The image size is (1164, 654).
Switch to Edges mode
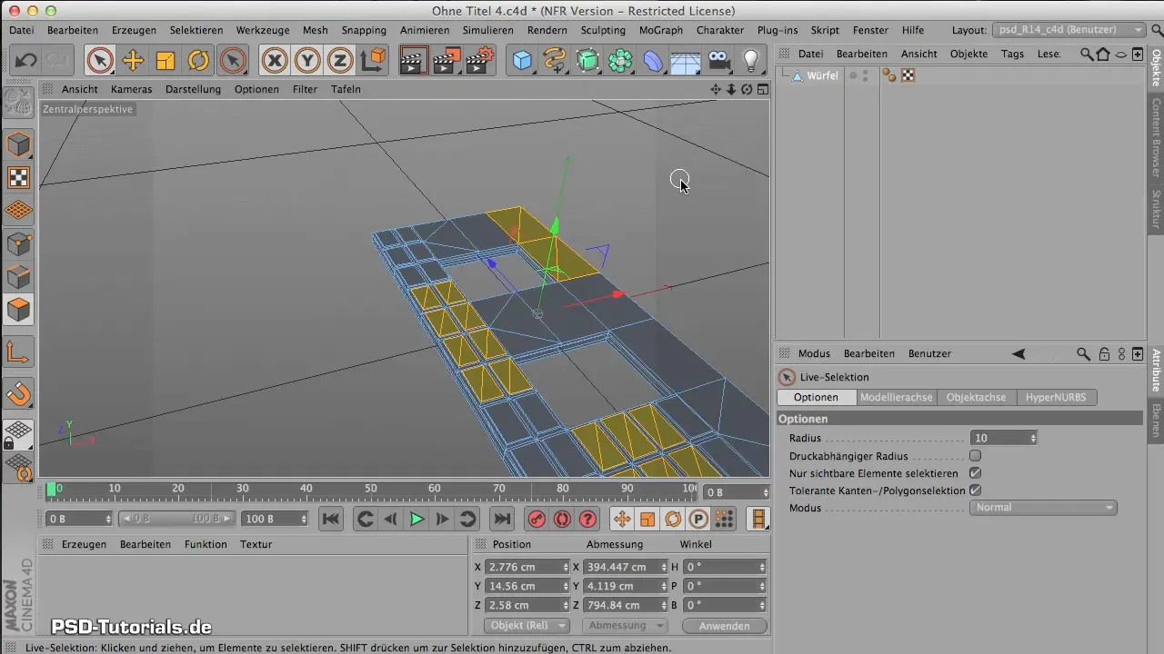(18, 276)
